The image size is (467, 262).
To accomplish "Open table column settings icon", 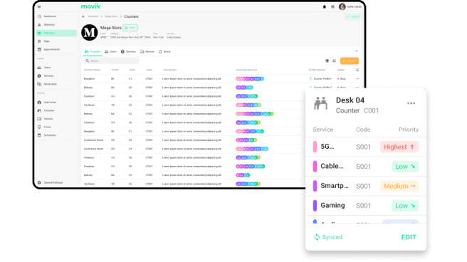I will pos(357,70).
